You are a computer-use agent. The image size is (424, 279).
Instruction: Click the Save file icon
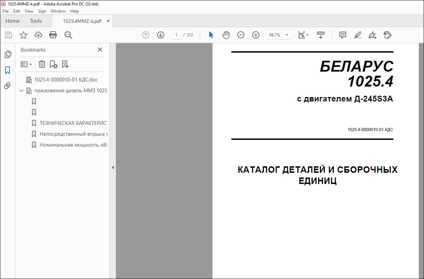(x=8, y=35)
